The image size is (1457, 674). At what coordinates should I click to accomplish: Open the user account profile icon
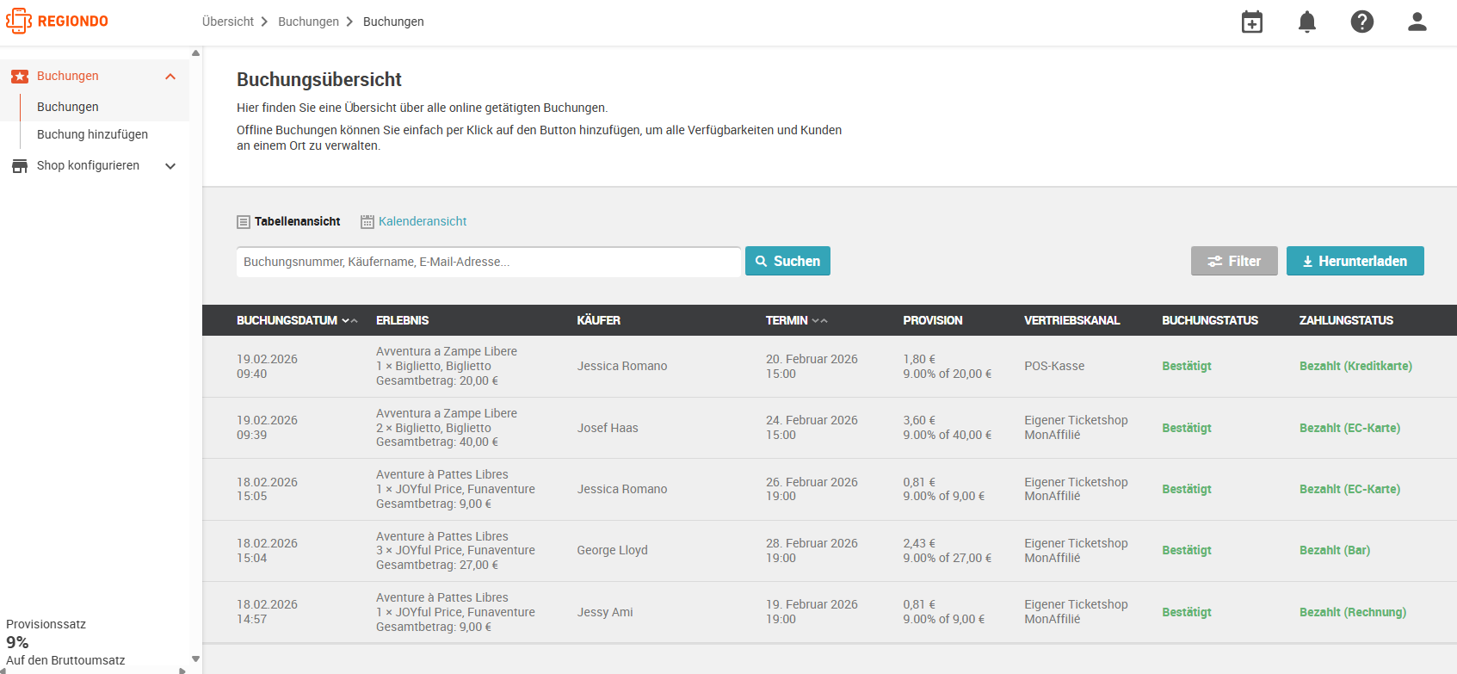(x=1417, y=22)
